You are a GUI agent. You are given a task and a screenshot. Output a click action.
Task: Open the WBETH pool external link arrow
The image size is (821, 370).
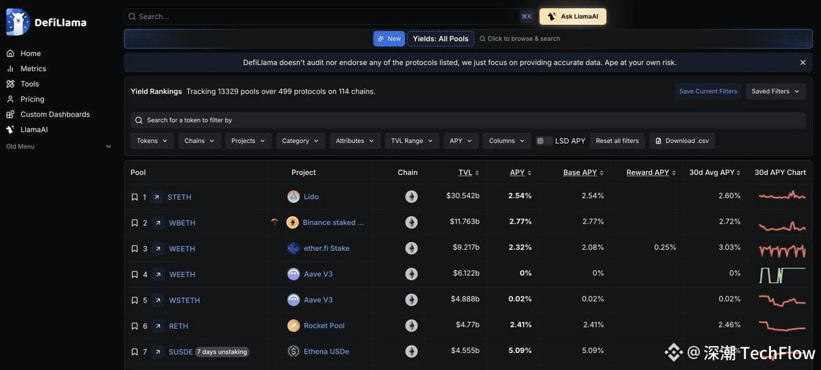158,223
